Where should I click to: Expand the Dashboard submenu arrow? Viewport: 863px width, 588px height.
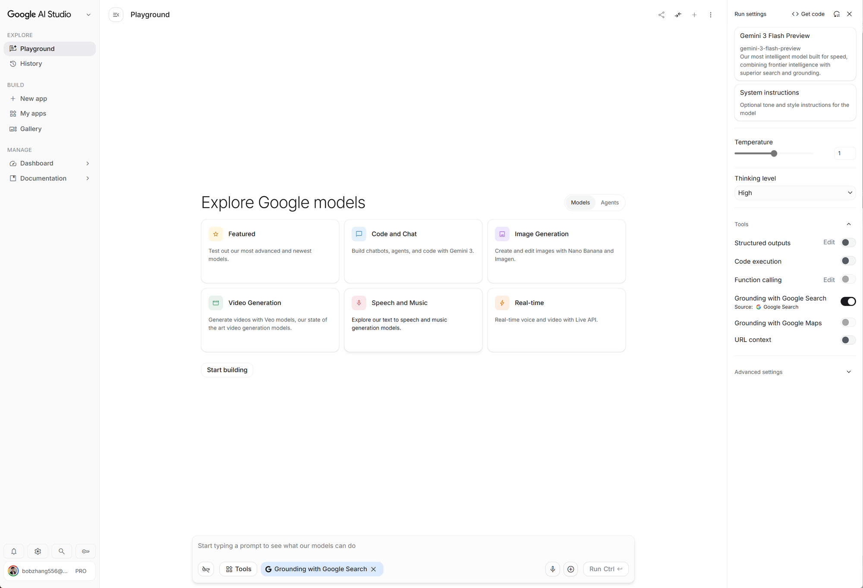point(88,164)
